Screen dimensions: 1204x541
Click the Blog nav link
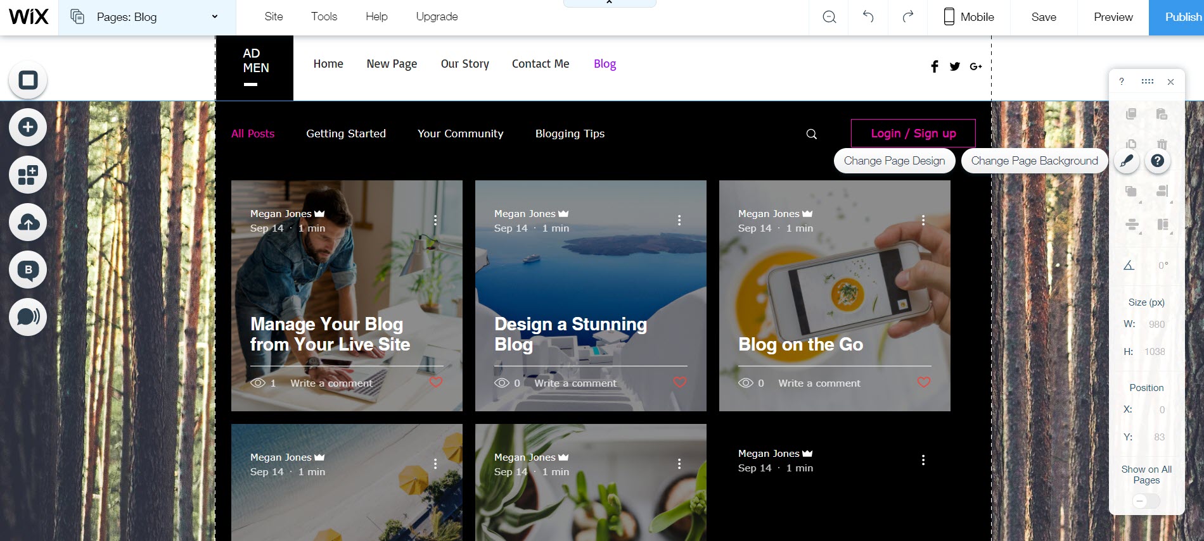(605, 64)
